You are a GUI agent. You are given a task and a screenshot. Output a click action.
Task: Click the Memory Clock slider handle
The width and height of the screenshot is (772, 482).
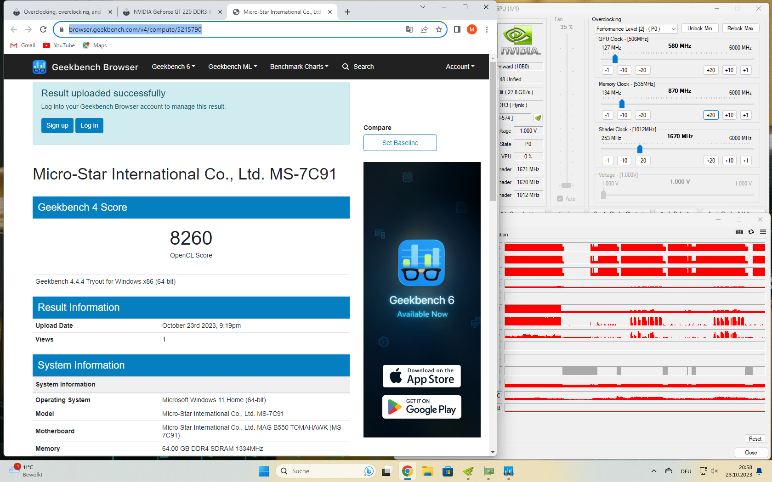pyautogui.click(x=622, y=104)
